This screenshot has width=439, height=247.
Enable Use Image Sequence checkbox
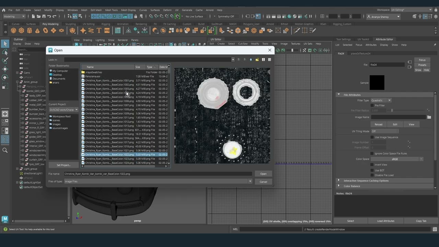pos(372,137)
